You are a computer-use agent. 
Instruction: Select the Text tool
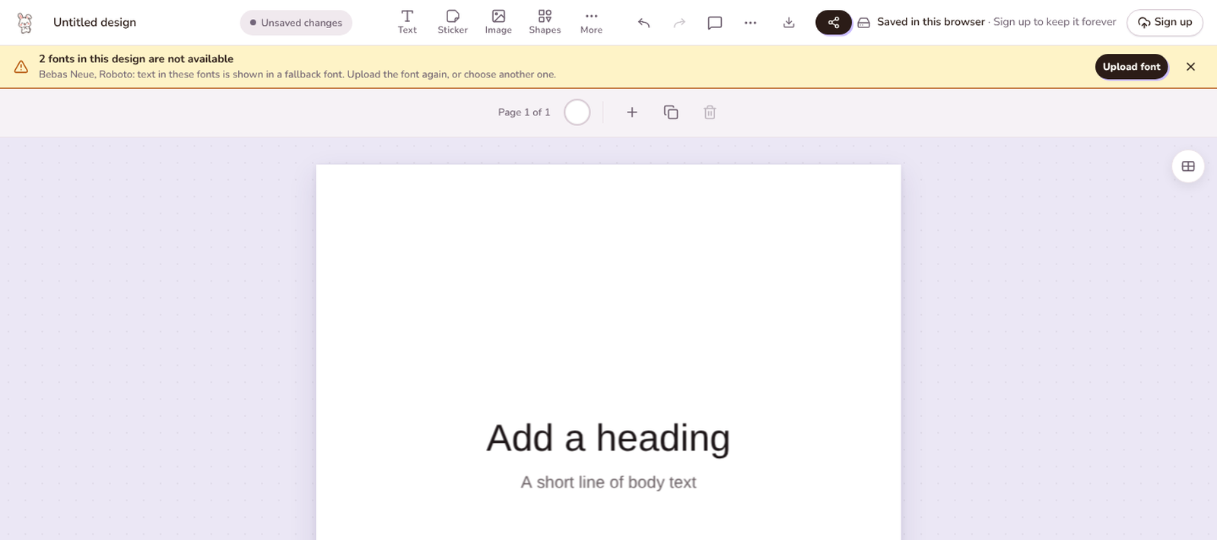tap(407, 22)
